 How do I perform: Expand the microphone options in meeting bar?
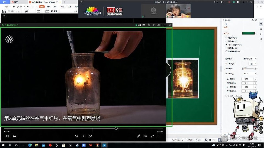click(217, 2)
